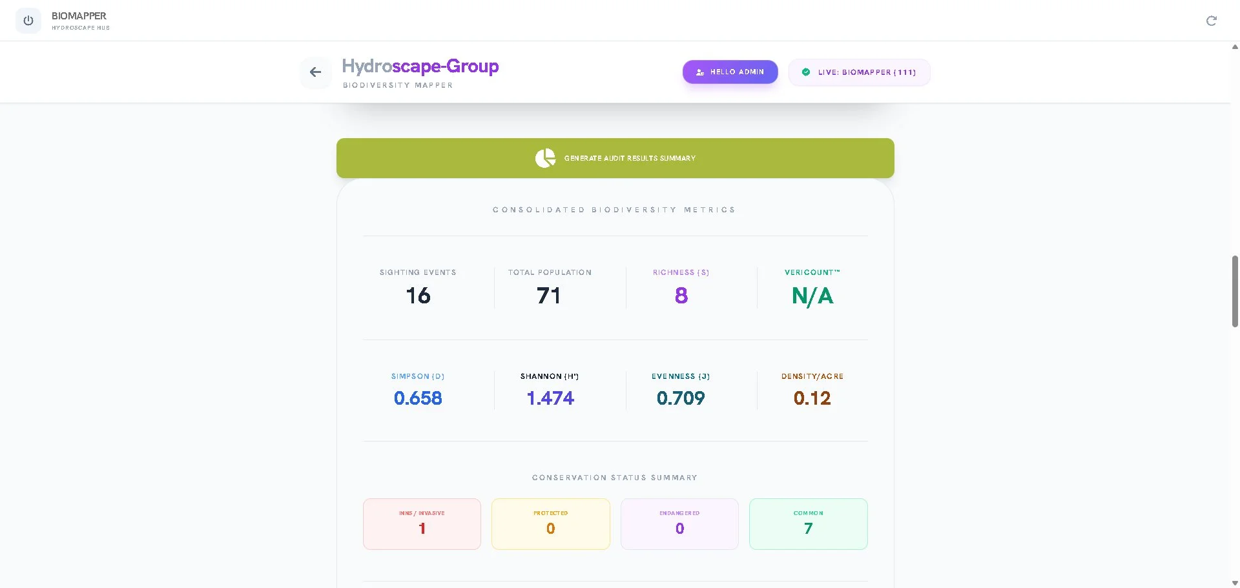The image size is (1240, 588).
Task: Select the Protected status card
Action: (550, 523)
